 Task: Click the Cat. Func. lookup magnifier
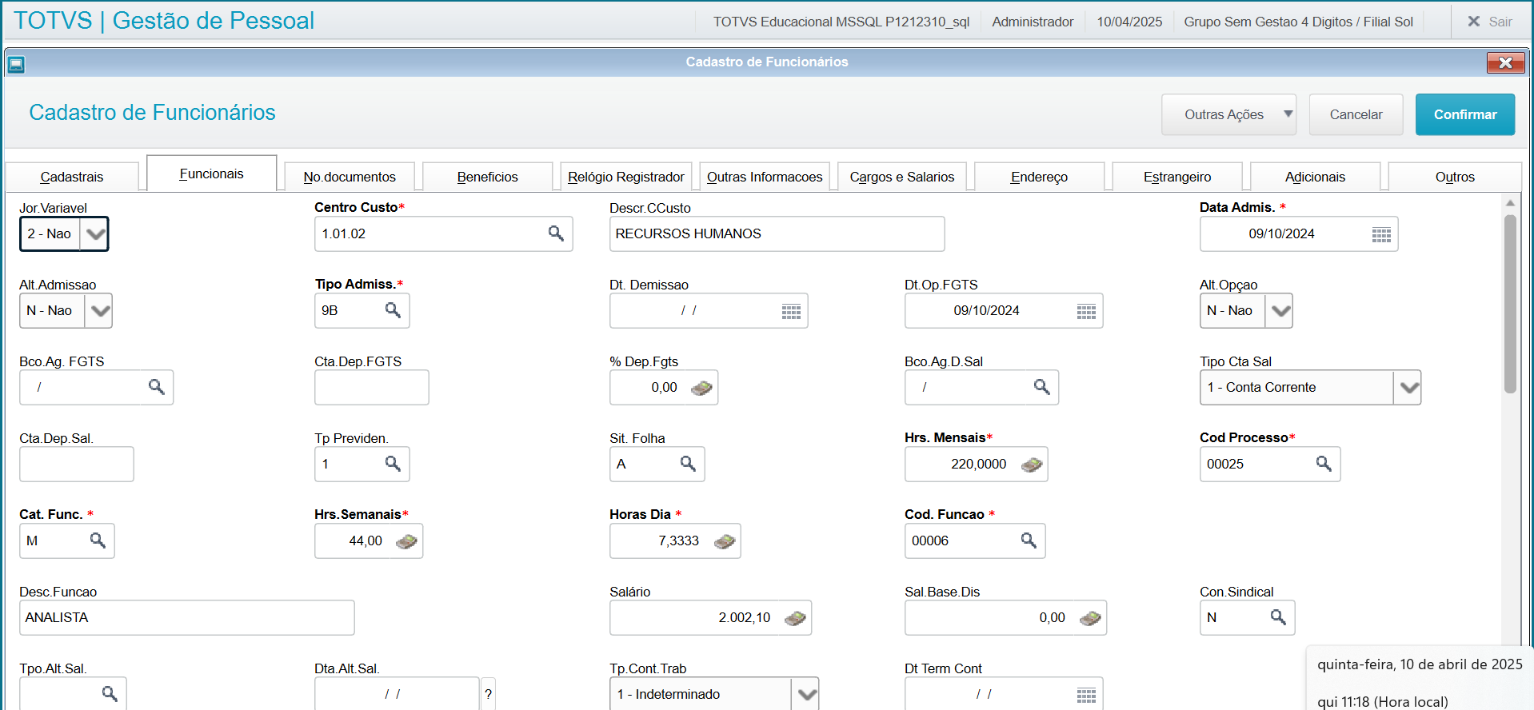point(98,540)
